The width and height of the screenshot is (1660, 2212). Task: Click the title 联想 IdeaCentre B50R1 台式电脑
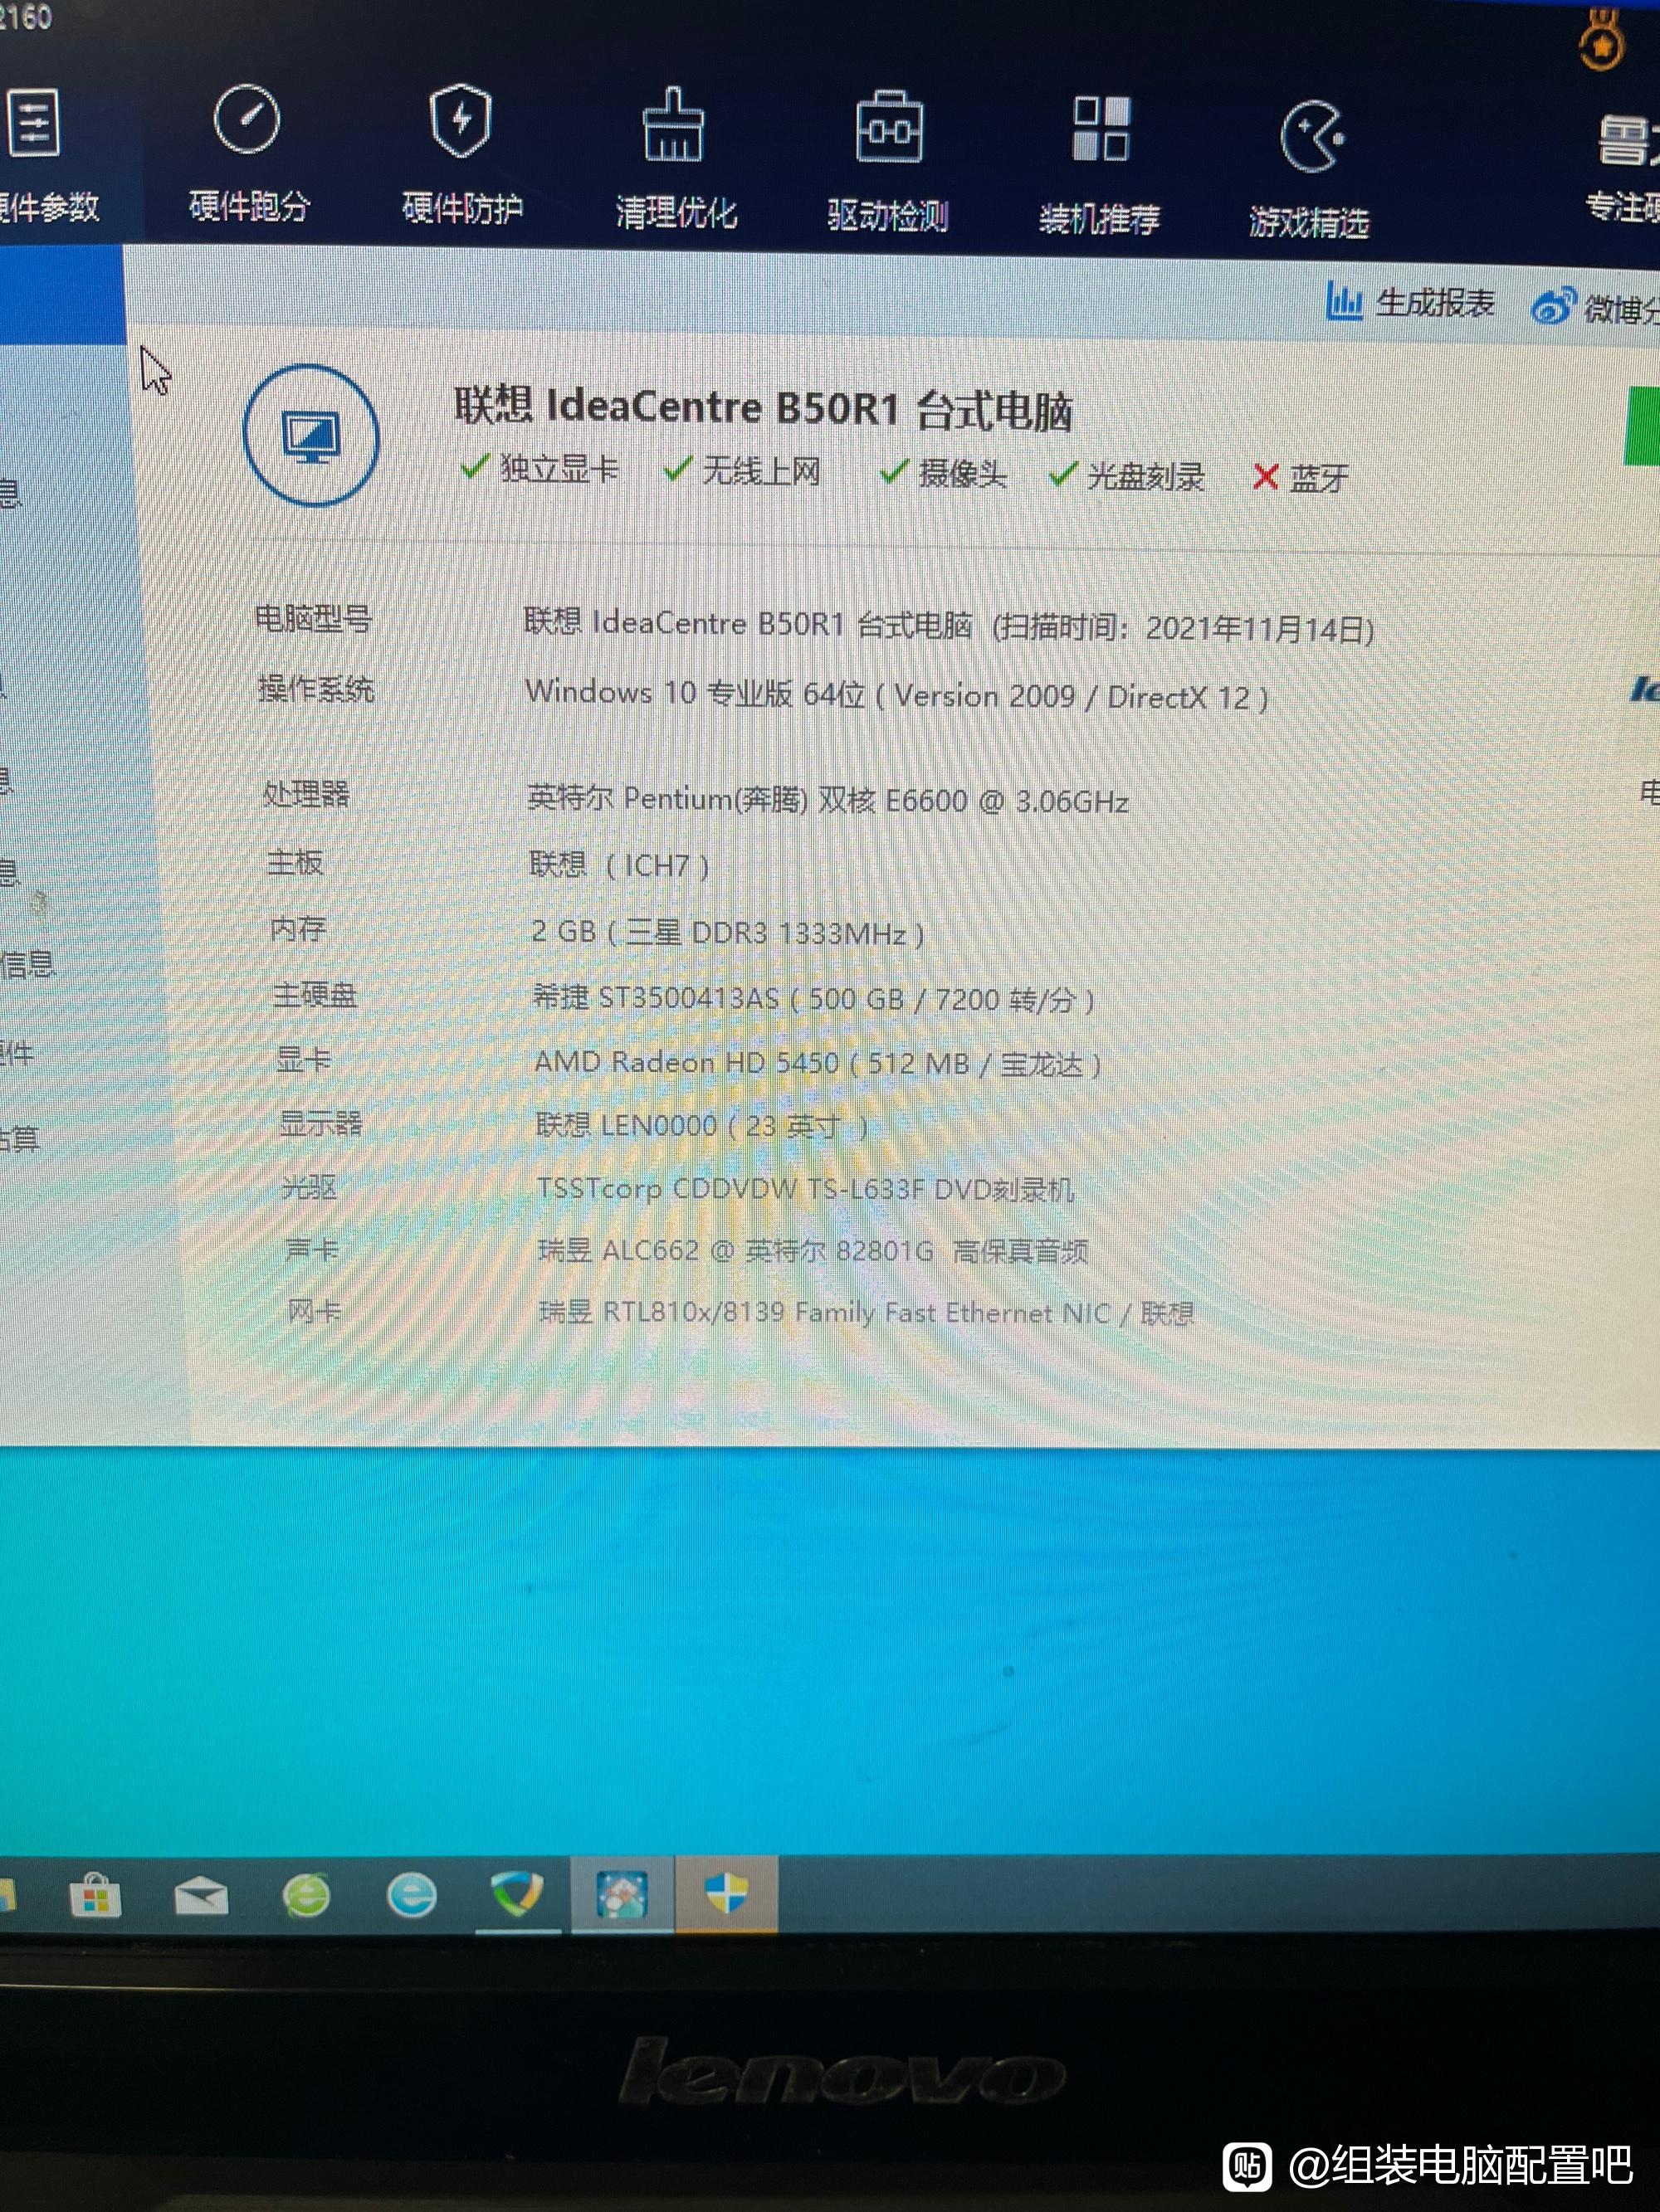click(x=764, y=408)
